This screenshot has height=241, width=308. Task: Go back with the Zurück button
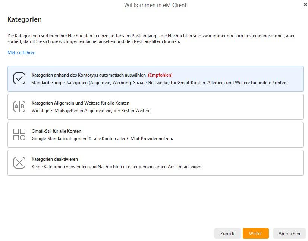227,233
